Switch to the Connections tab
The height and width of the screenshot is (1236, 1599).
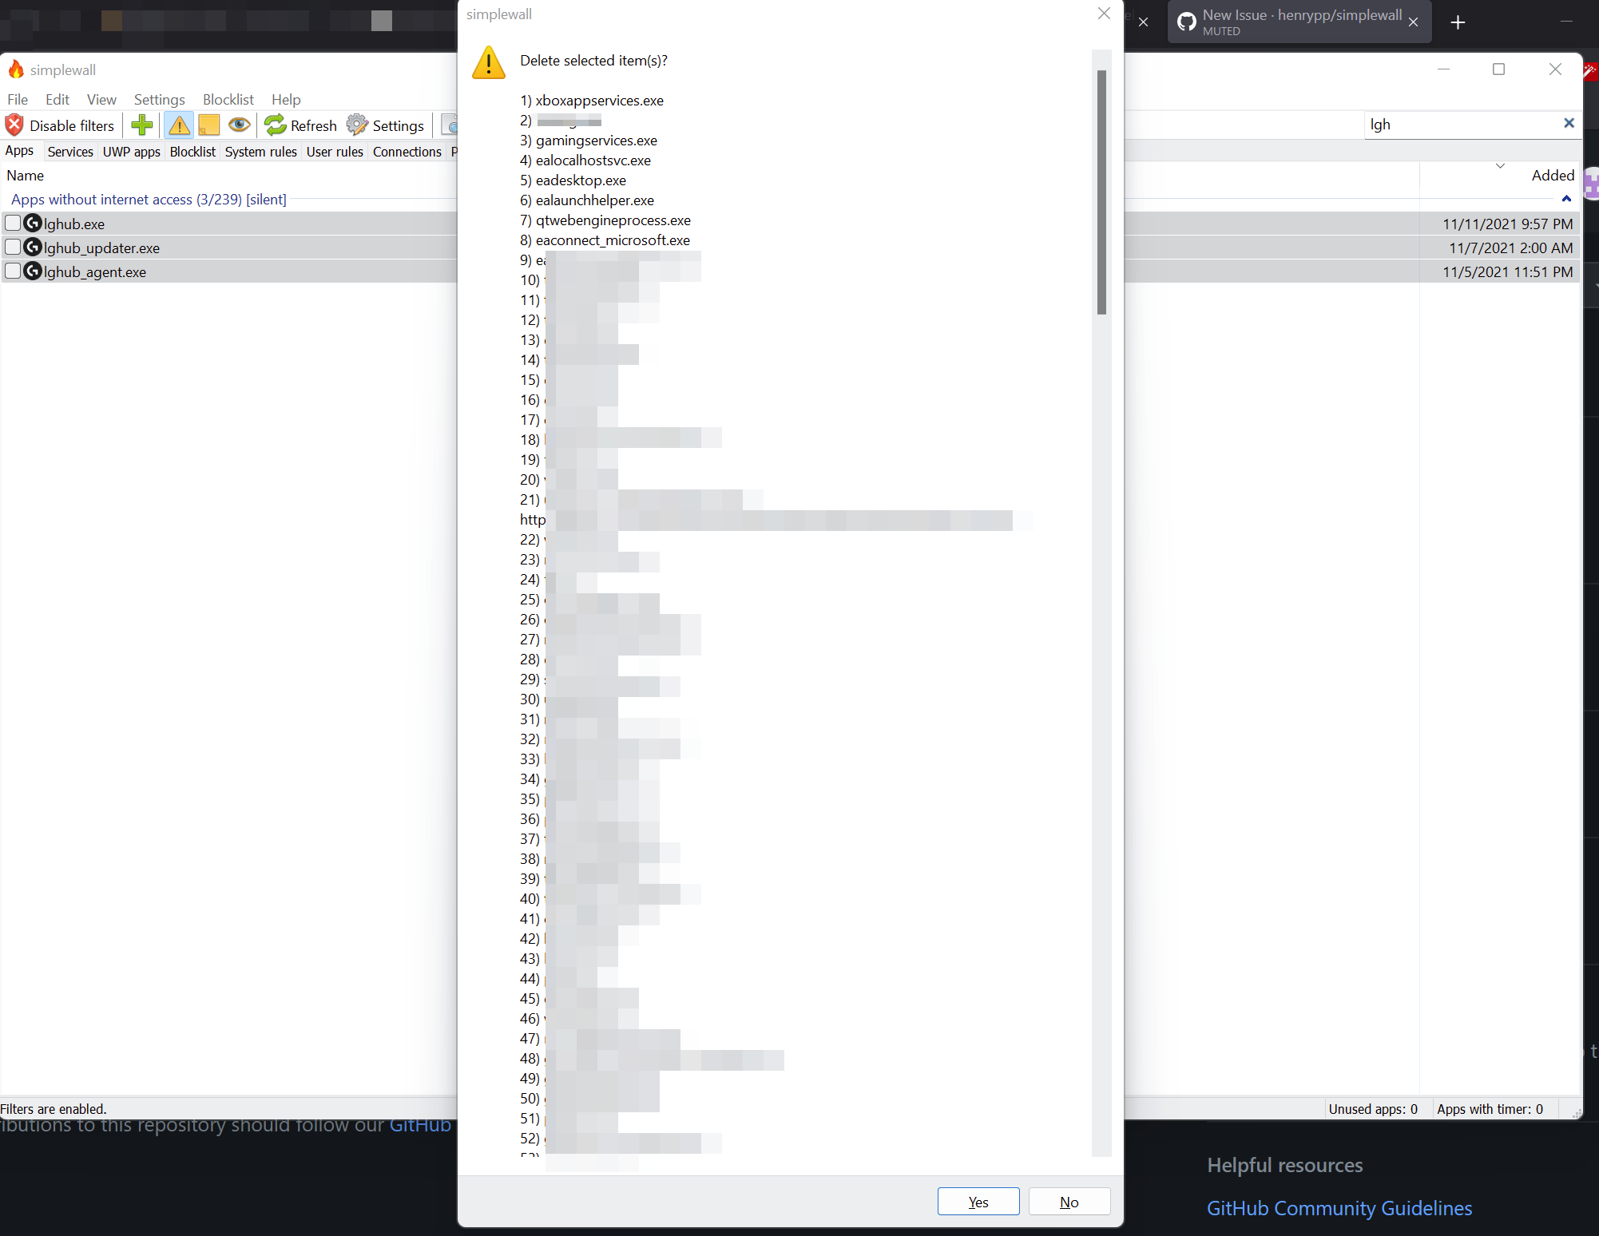coord(407,152)
